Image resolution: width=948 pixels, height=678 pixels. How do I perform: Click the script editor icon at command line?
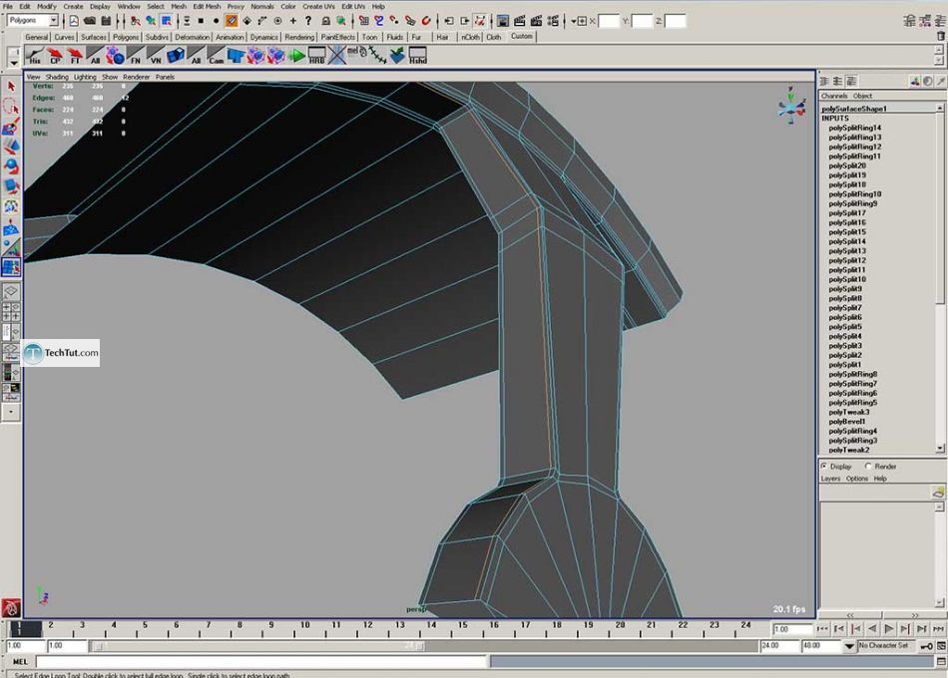point(941,662)
